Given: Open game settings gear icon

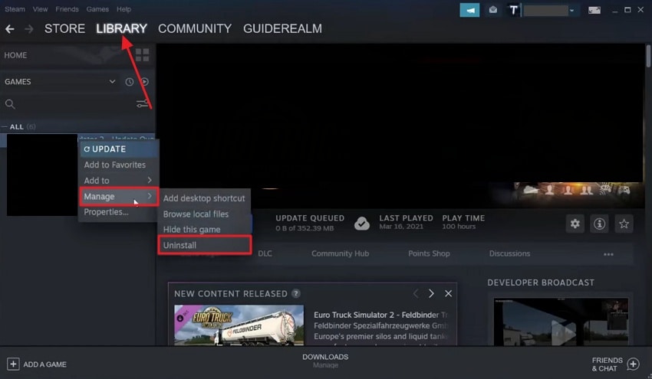Looking at the screenshot, I should coord(575,224).
